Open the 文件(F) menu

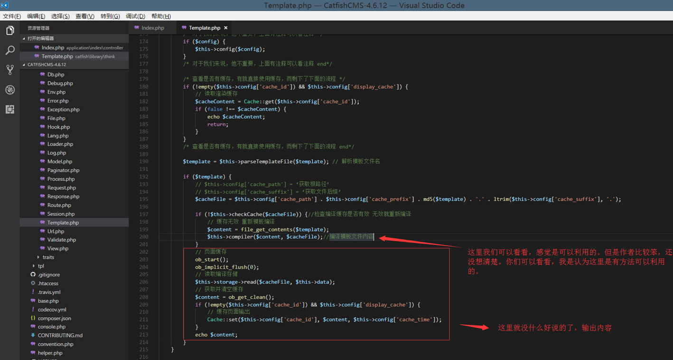(x=12, y=16)
